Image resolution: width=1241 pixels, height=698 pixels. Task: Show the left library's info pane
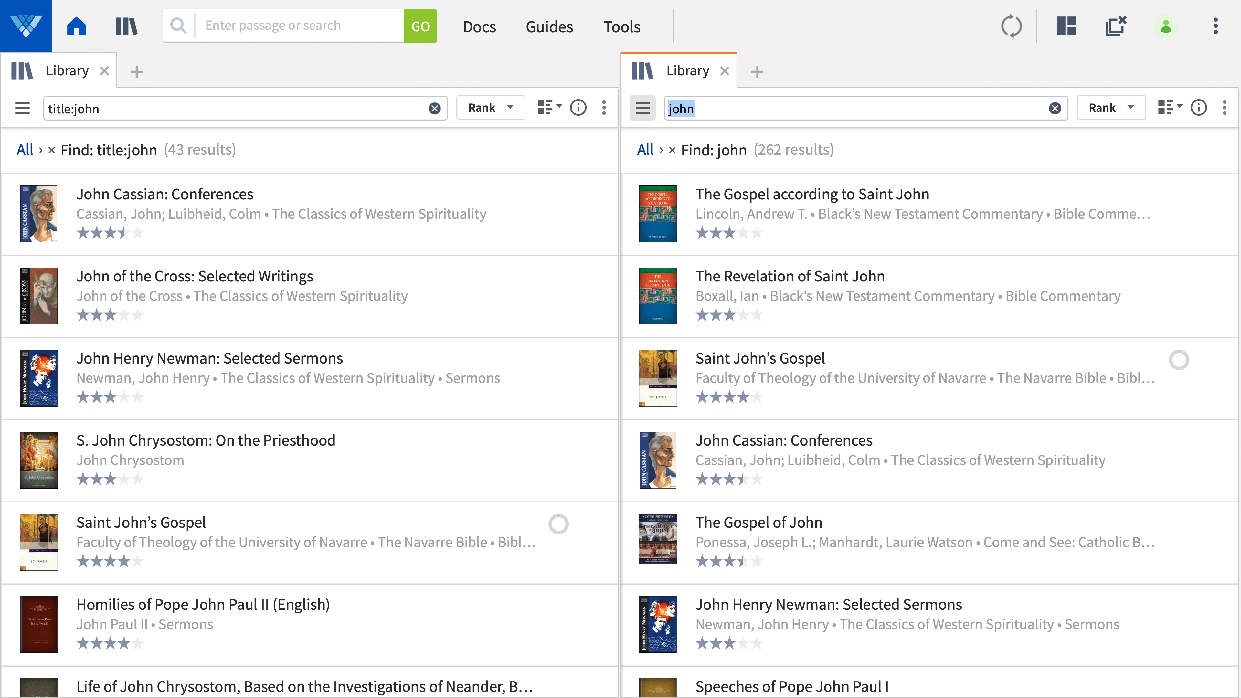click(578, 107)
